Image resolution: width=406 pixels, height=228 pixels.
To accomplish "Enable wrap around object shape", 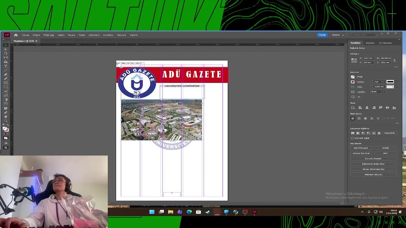I will [x=365, y=118].
